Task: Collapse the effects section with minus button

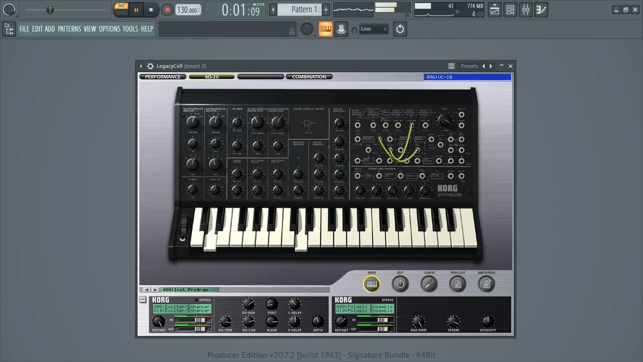Action: [143, 300]
